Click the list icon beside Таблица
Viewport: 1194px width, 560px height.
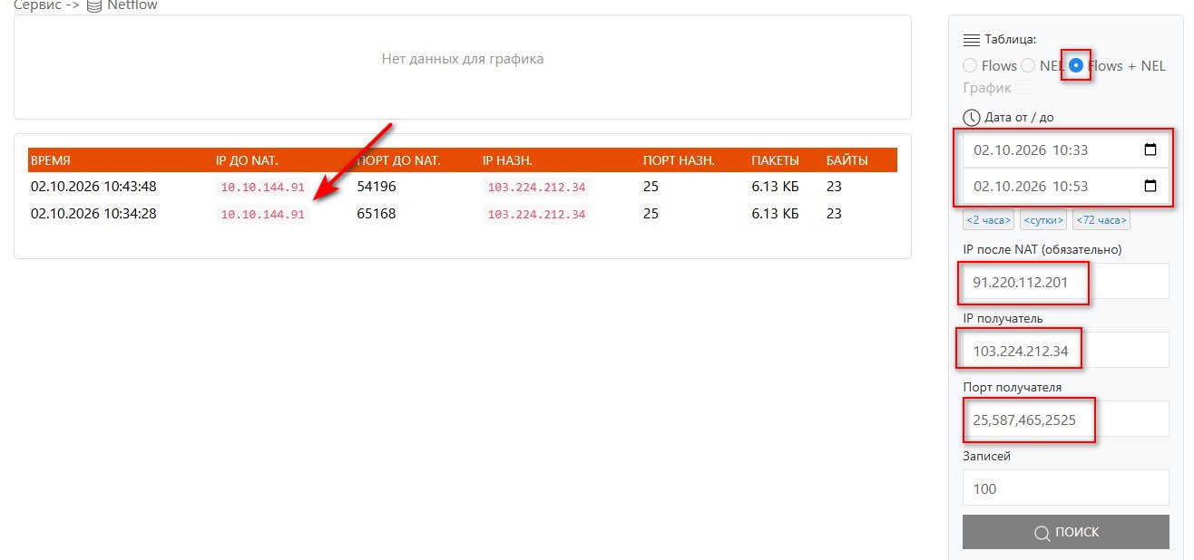pyautogui.click(x=972, y=40)
